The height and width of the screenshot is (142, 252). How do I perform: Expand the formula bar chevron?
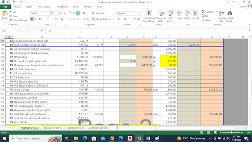249,30
